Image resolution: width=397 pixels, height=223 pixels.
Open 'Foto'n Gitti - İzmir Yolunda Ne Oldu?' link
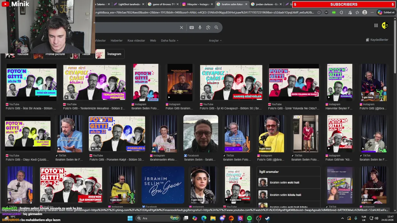293,108
